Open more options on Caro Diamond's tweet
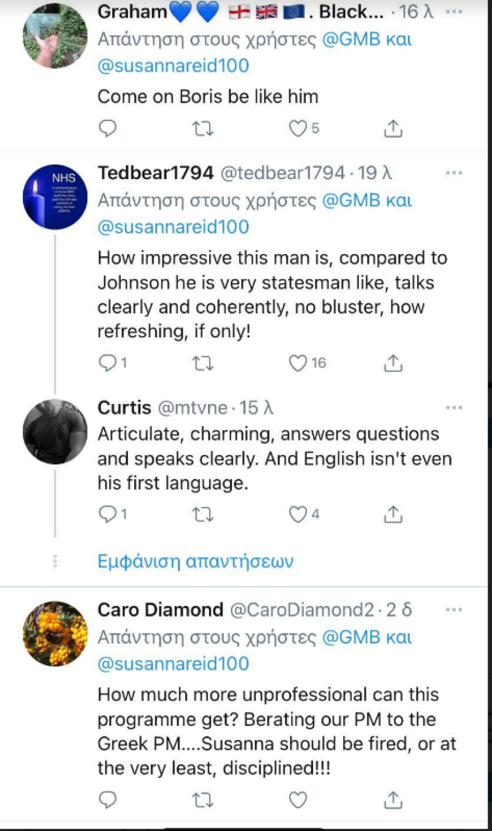Viewport: 492px width, 831px height. coord(454,609)
